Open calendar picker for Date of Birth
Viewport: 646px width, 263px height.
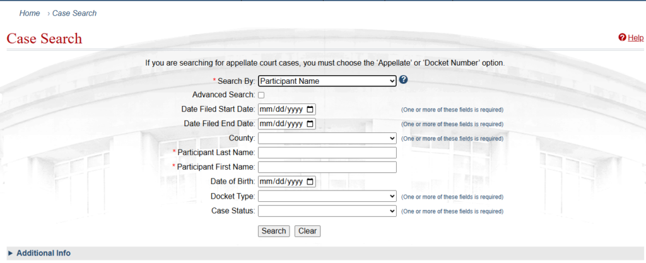[x=310, y=182]
